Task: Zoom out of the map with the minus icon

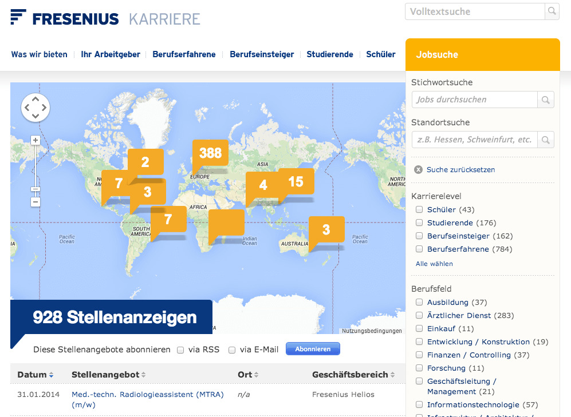Action: tap(35, 202)
